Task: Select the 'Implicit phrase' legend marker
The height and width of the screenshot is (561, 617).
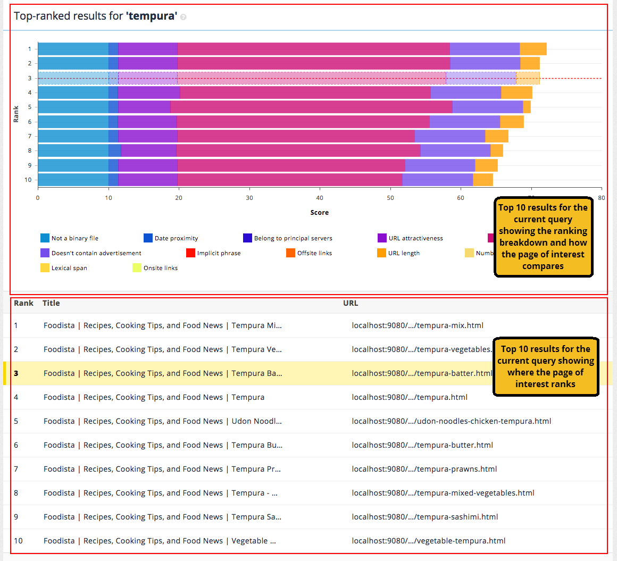Action: (190, 253)
